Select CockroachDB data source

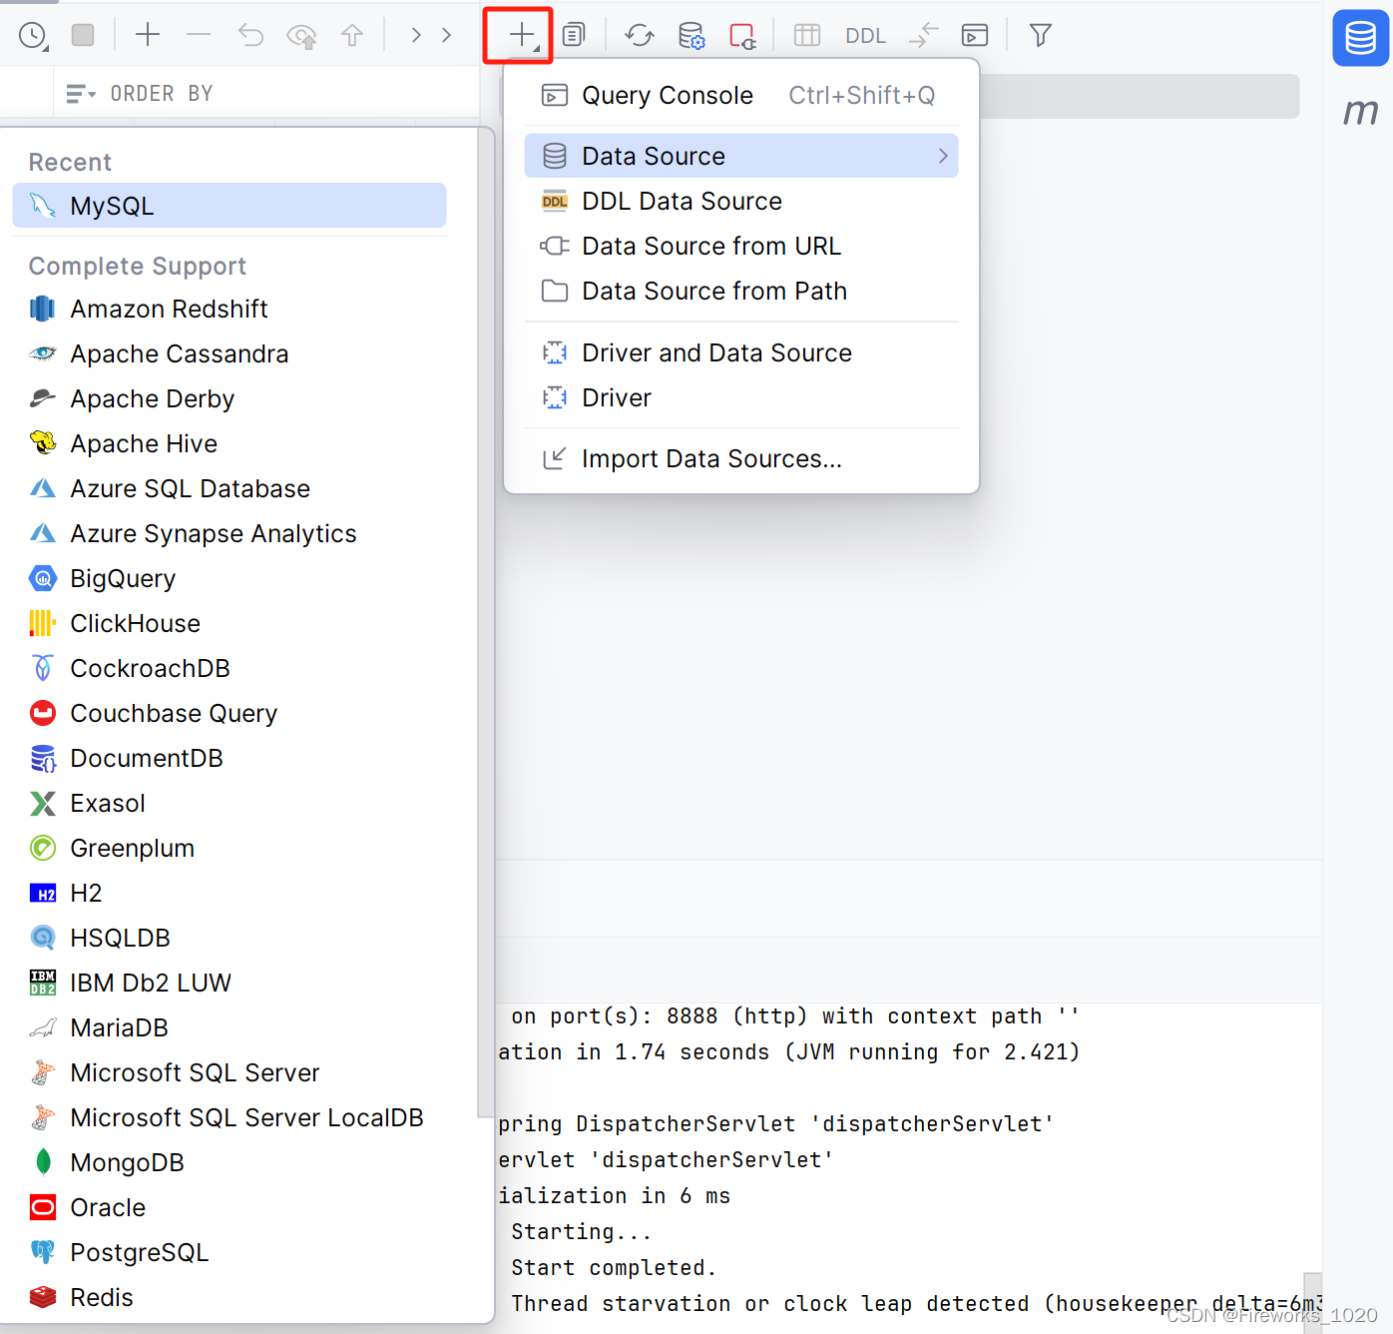(x=230, y=668)
